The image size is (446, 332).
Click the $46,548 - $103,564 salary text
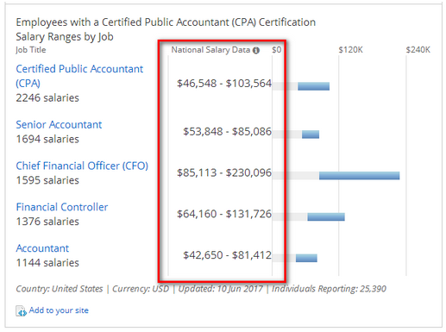pyautogui.click(x=224, y=84)
